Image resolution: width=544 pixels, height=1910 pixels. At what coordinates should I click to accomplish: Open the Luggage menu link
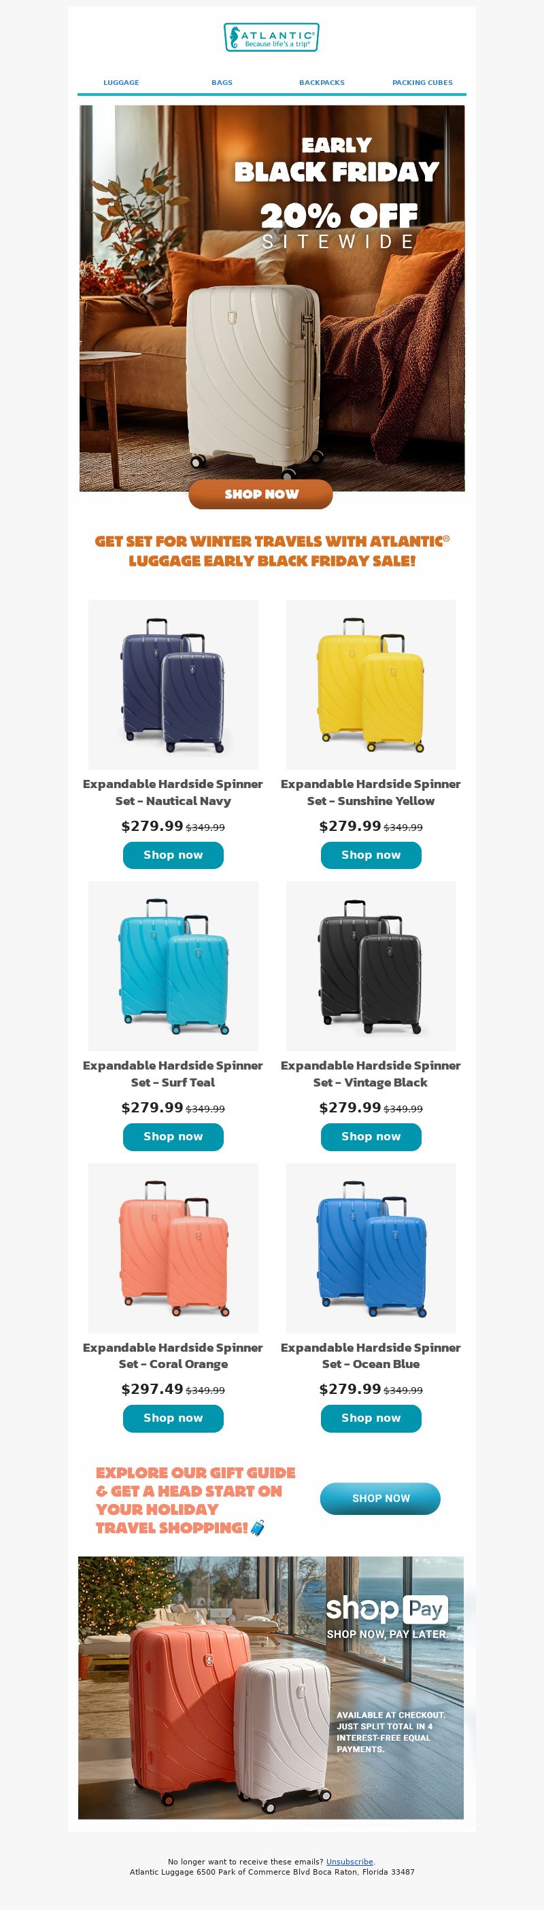point(122,82)
